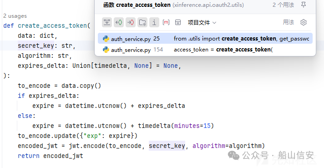Click the '2 个用法' count in popup header

point(283,5)
